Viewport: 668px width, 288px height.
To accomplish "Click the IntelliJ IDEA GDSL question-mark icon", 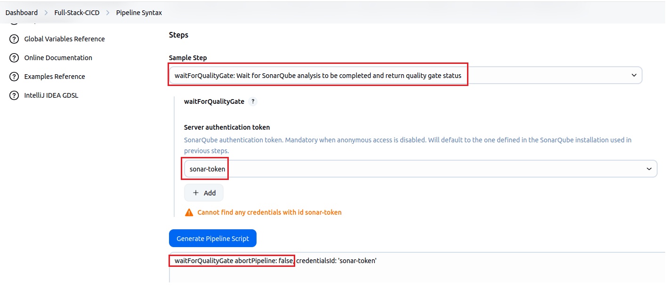I will pos(14,95).
